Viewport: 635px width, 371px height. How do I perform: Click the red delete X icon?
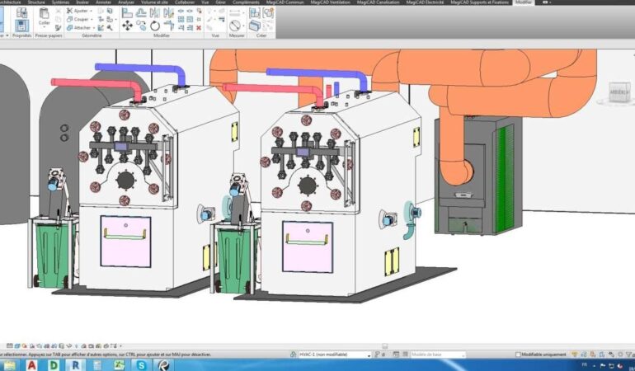[x=198, y=27]
